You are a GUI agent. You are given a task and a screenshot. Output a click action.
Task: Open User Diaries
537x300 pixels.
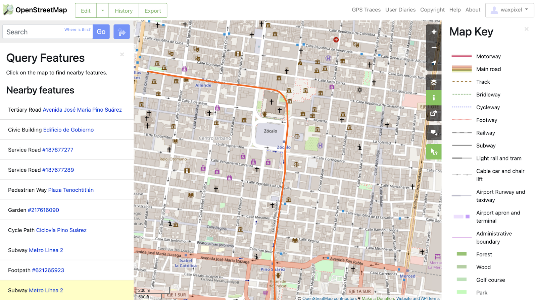400,10
